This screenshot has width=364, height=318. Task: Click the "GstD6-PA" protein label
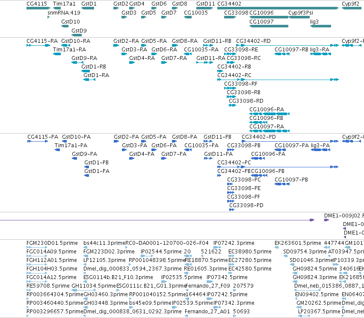tap(164, 146)
